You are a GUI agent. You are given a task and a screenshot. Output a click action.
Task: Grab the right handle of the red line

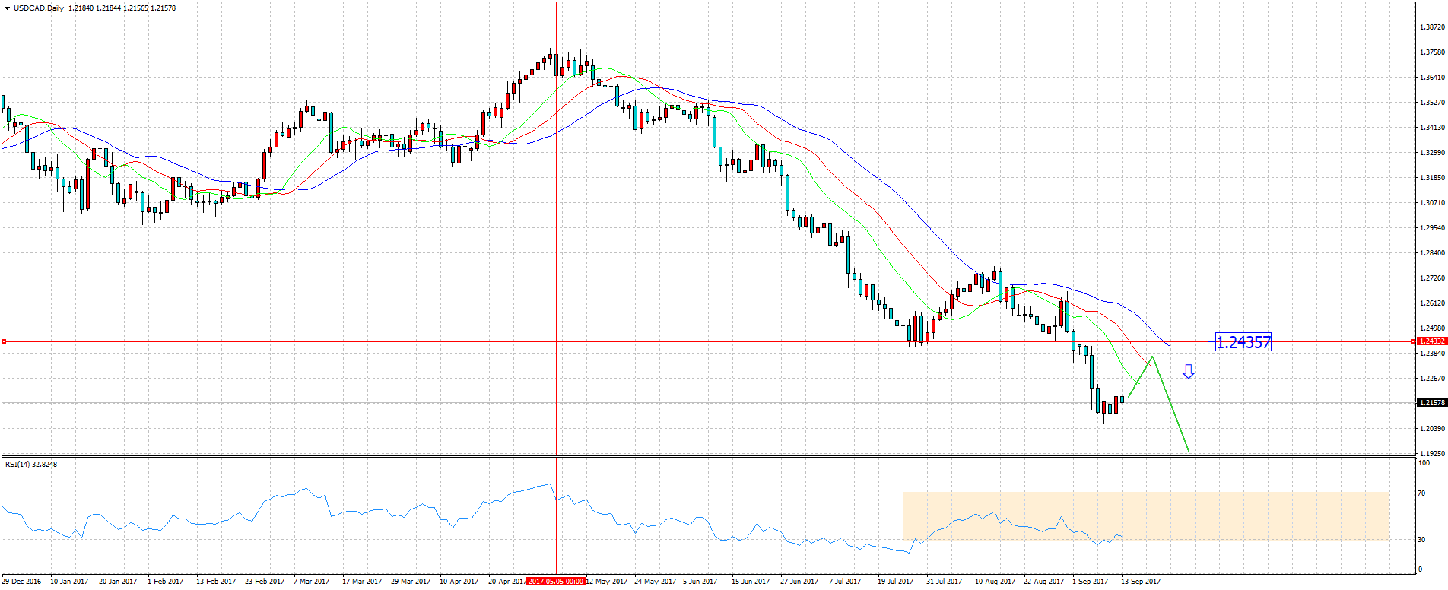[1413, 341]
